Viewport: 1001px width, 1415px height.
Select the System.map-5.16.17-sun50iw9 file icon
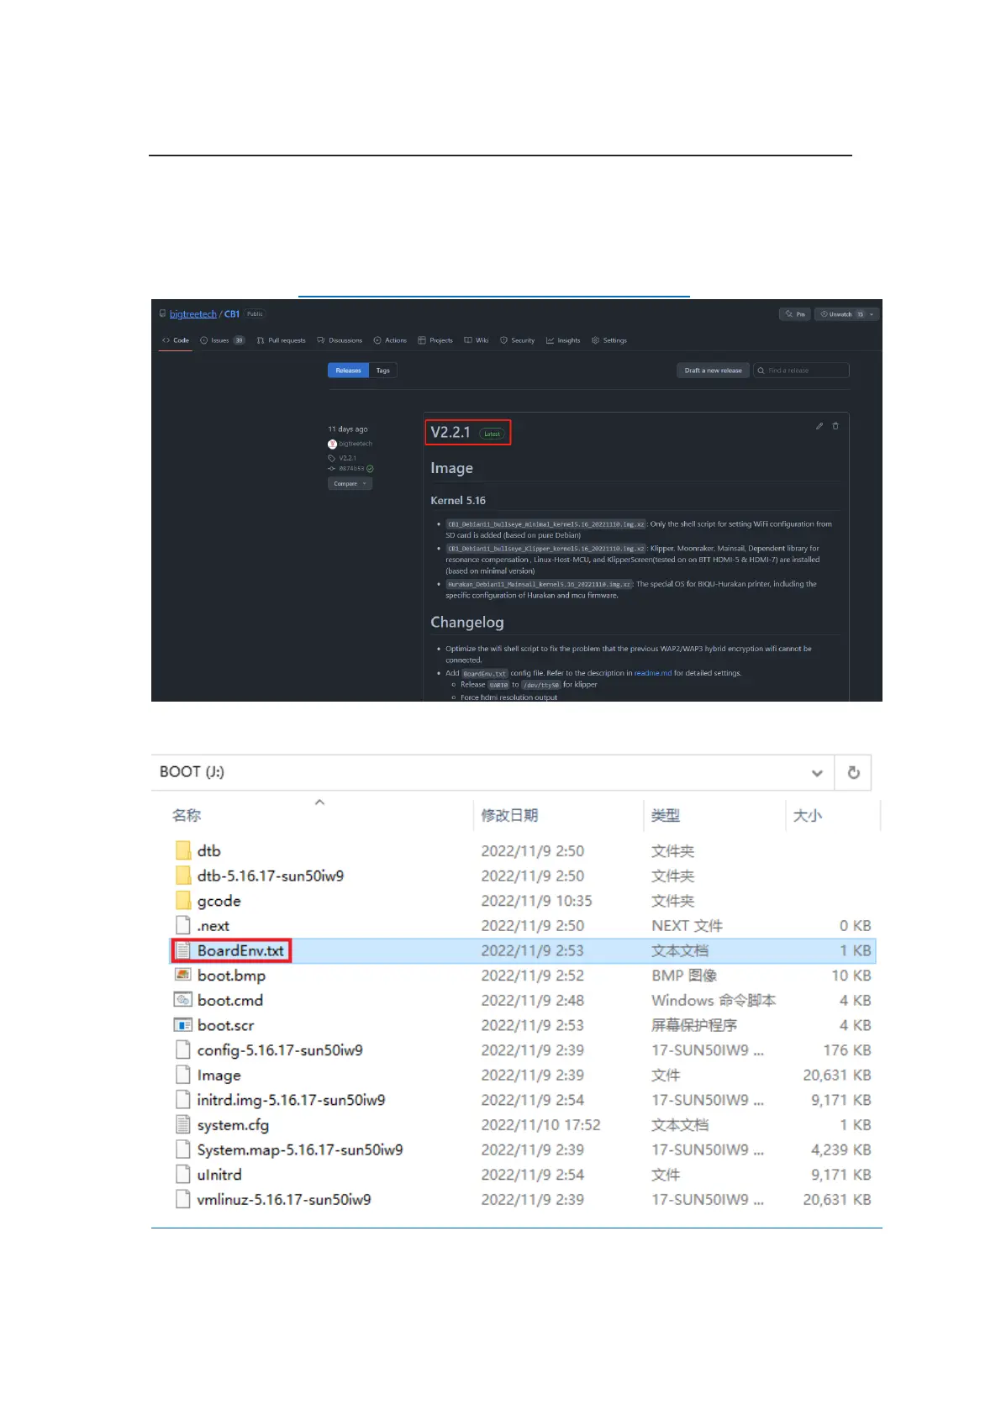pyautogui.click(x=183, y=1149)
